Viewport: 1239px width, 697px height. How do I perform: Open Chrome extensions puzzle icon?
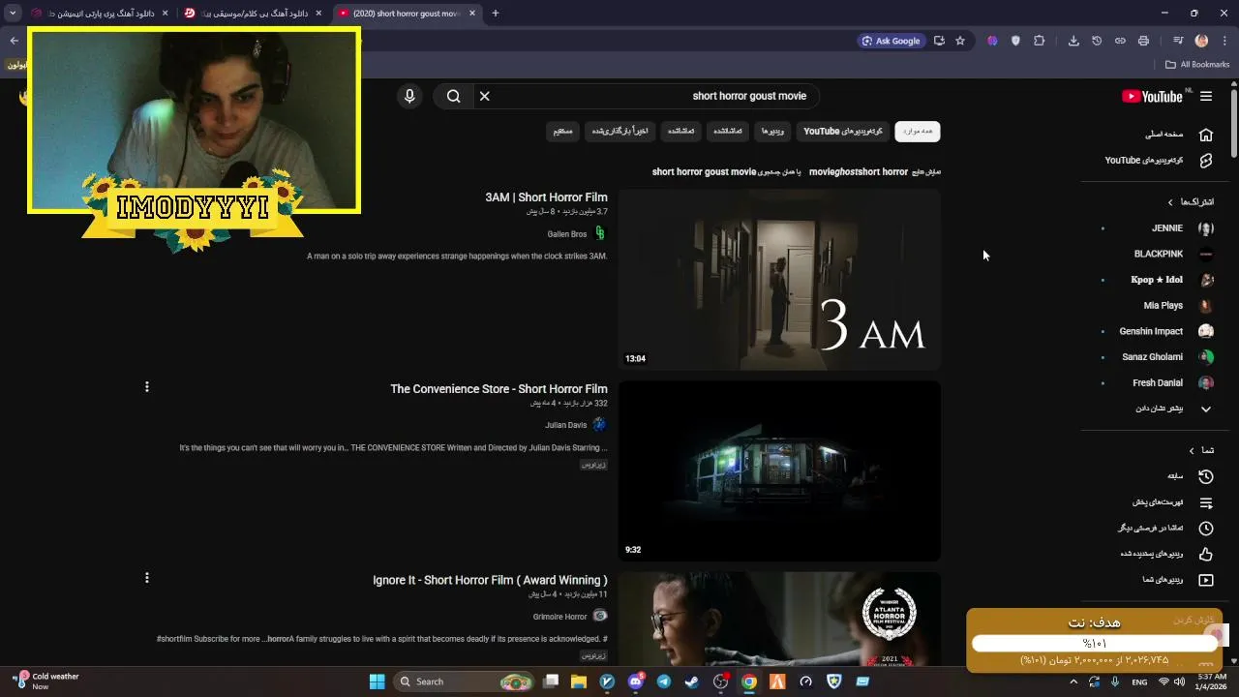point(1040,41)
